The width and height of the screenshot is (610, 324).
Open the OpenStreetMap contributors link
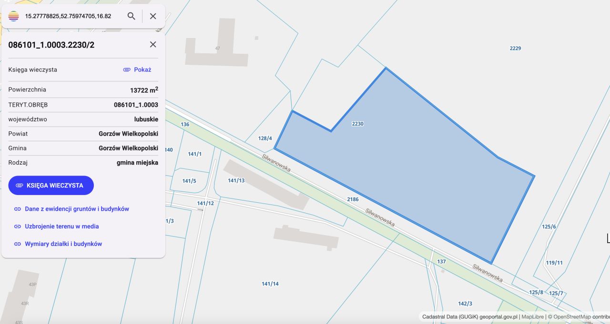[571, 316]
